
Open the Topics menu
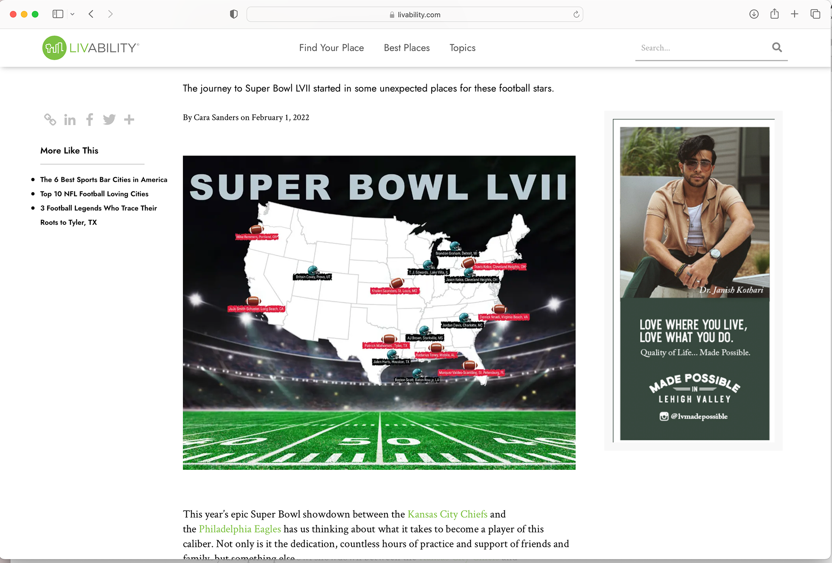[x=462, y=48]
